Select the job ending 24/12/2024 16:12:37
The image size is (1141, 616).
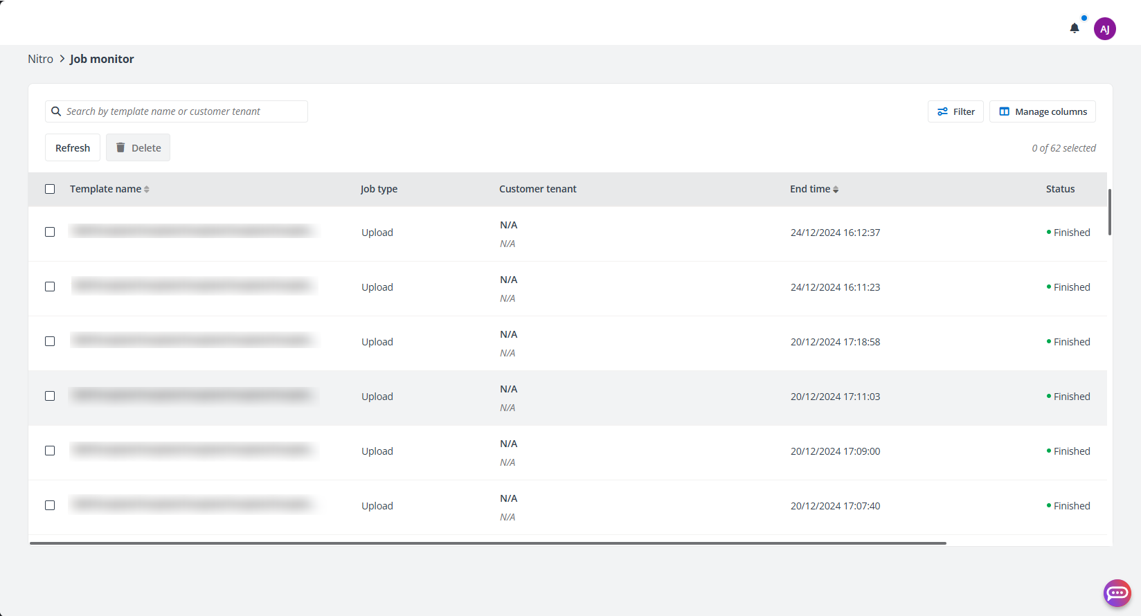point(50,232)
